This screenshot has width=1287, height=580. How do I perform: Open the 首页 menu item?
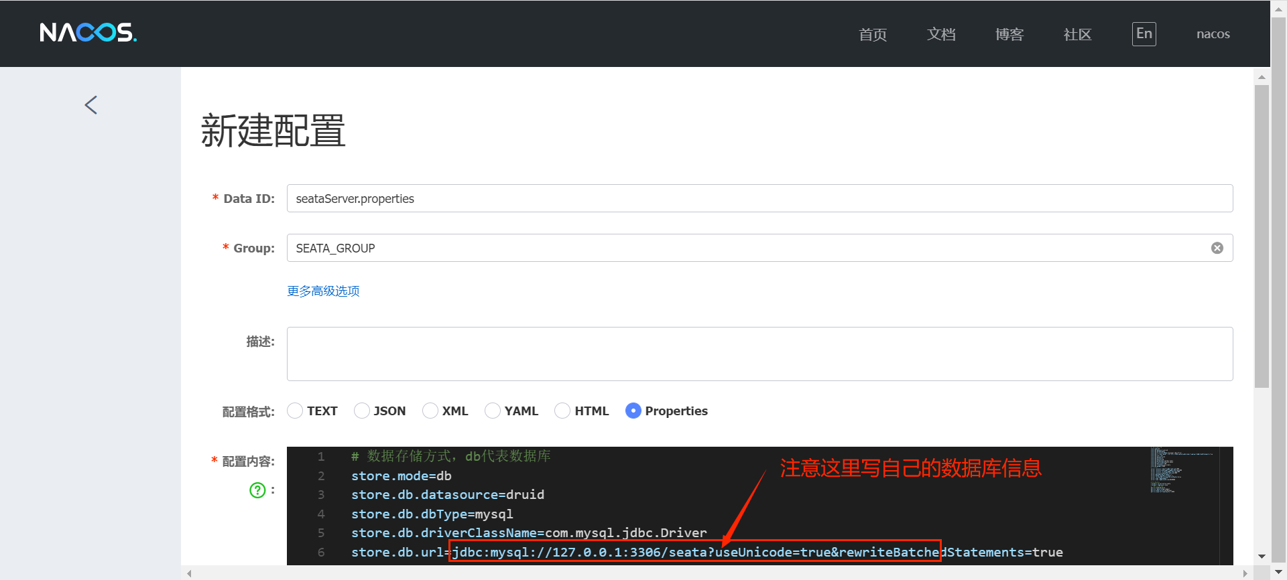pyautogui.click(x=873, y=34)
